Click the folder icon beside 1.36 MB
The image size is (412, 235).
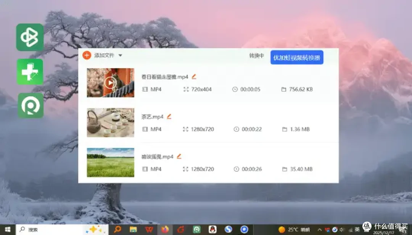tap(285, 129)
